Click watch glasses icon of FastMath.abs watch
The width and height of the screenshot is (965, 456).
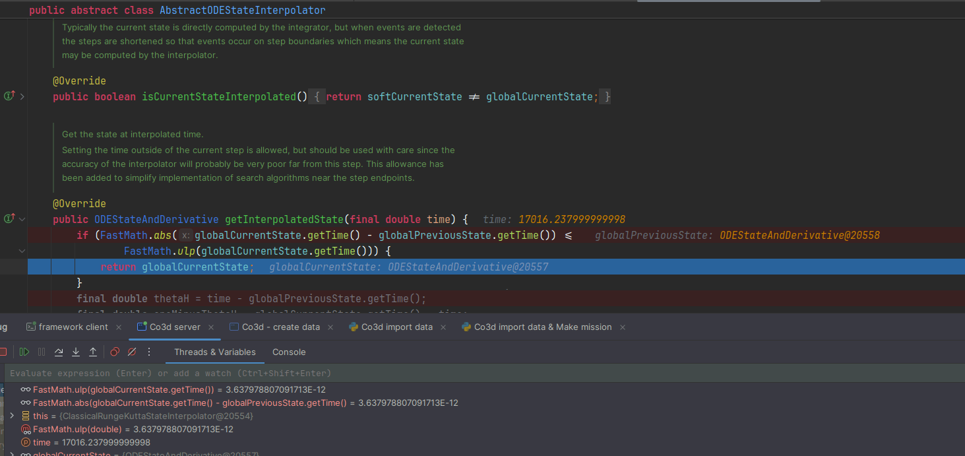coord(26,403)
